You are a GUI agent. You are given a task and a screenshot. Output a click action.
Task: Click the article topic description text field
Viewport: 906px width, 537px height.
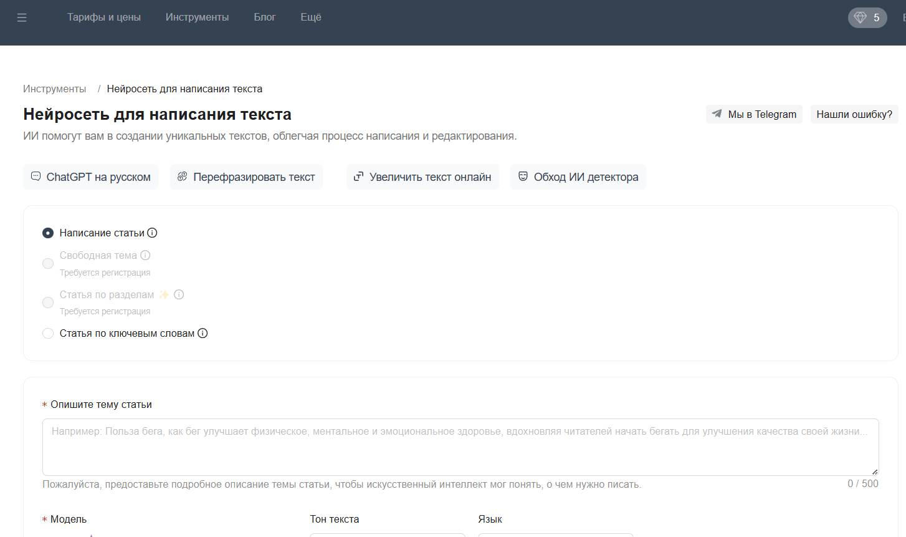[460, 447]
